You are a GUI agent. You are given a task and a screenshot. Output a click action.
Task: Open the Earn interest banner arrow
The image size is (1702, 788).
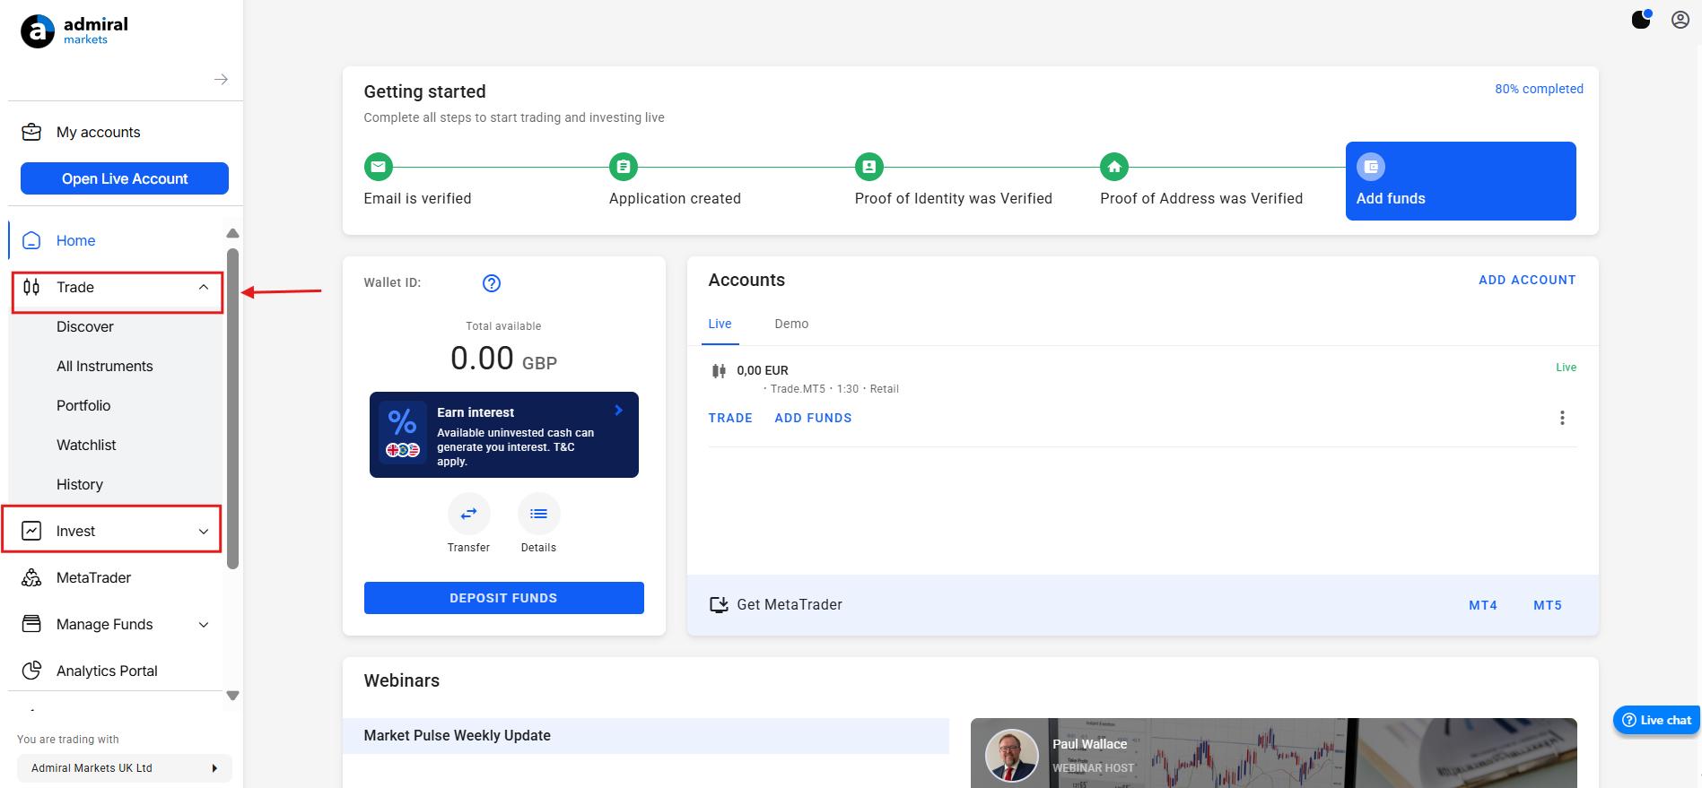(619, 411)
